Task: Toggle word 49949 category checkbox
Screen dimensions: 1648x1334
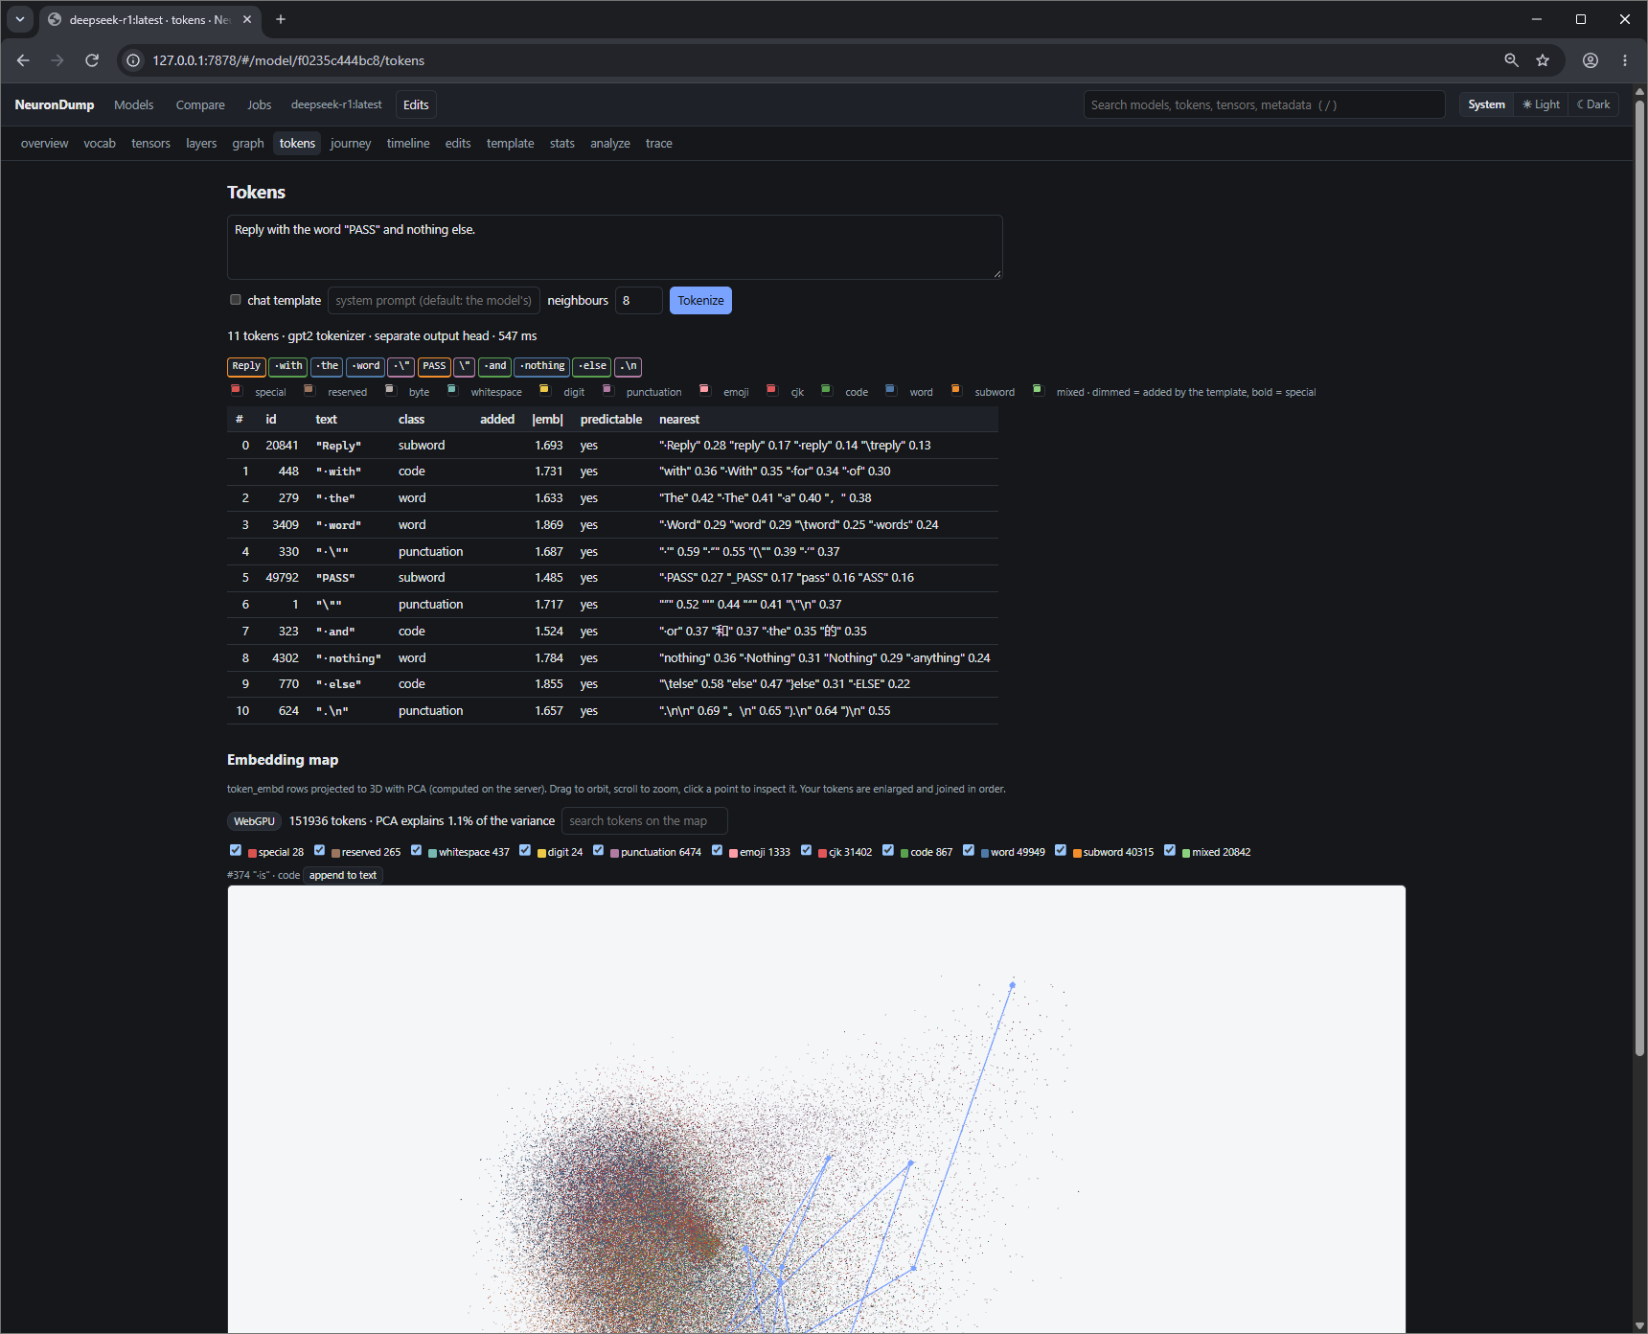Action: 969,851
